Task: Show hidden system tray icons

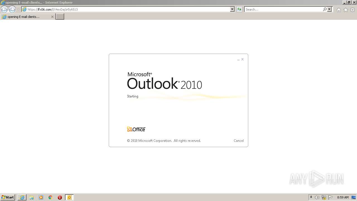Action: click(311, 197)
